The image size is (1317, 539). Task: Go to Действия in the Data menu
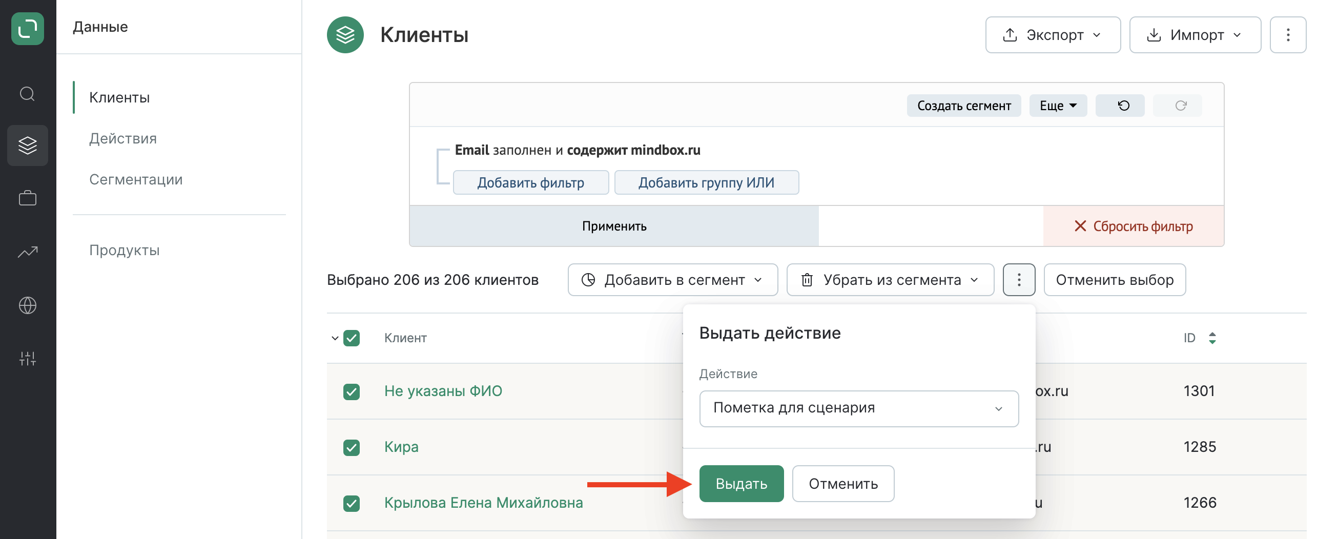coord(123,138)
